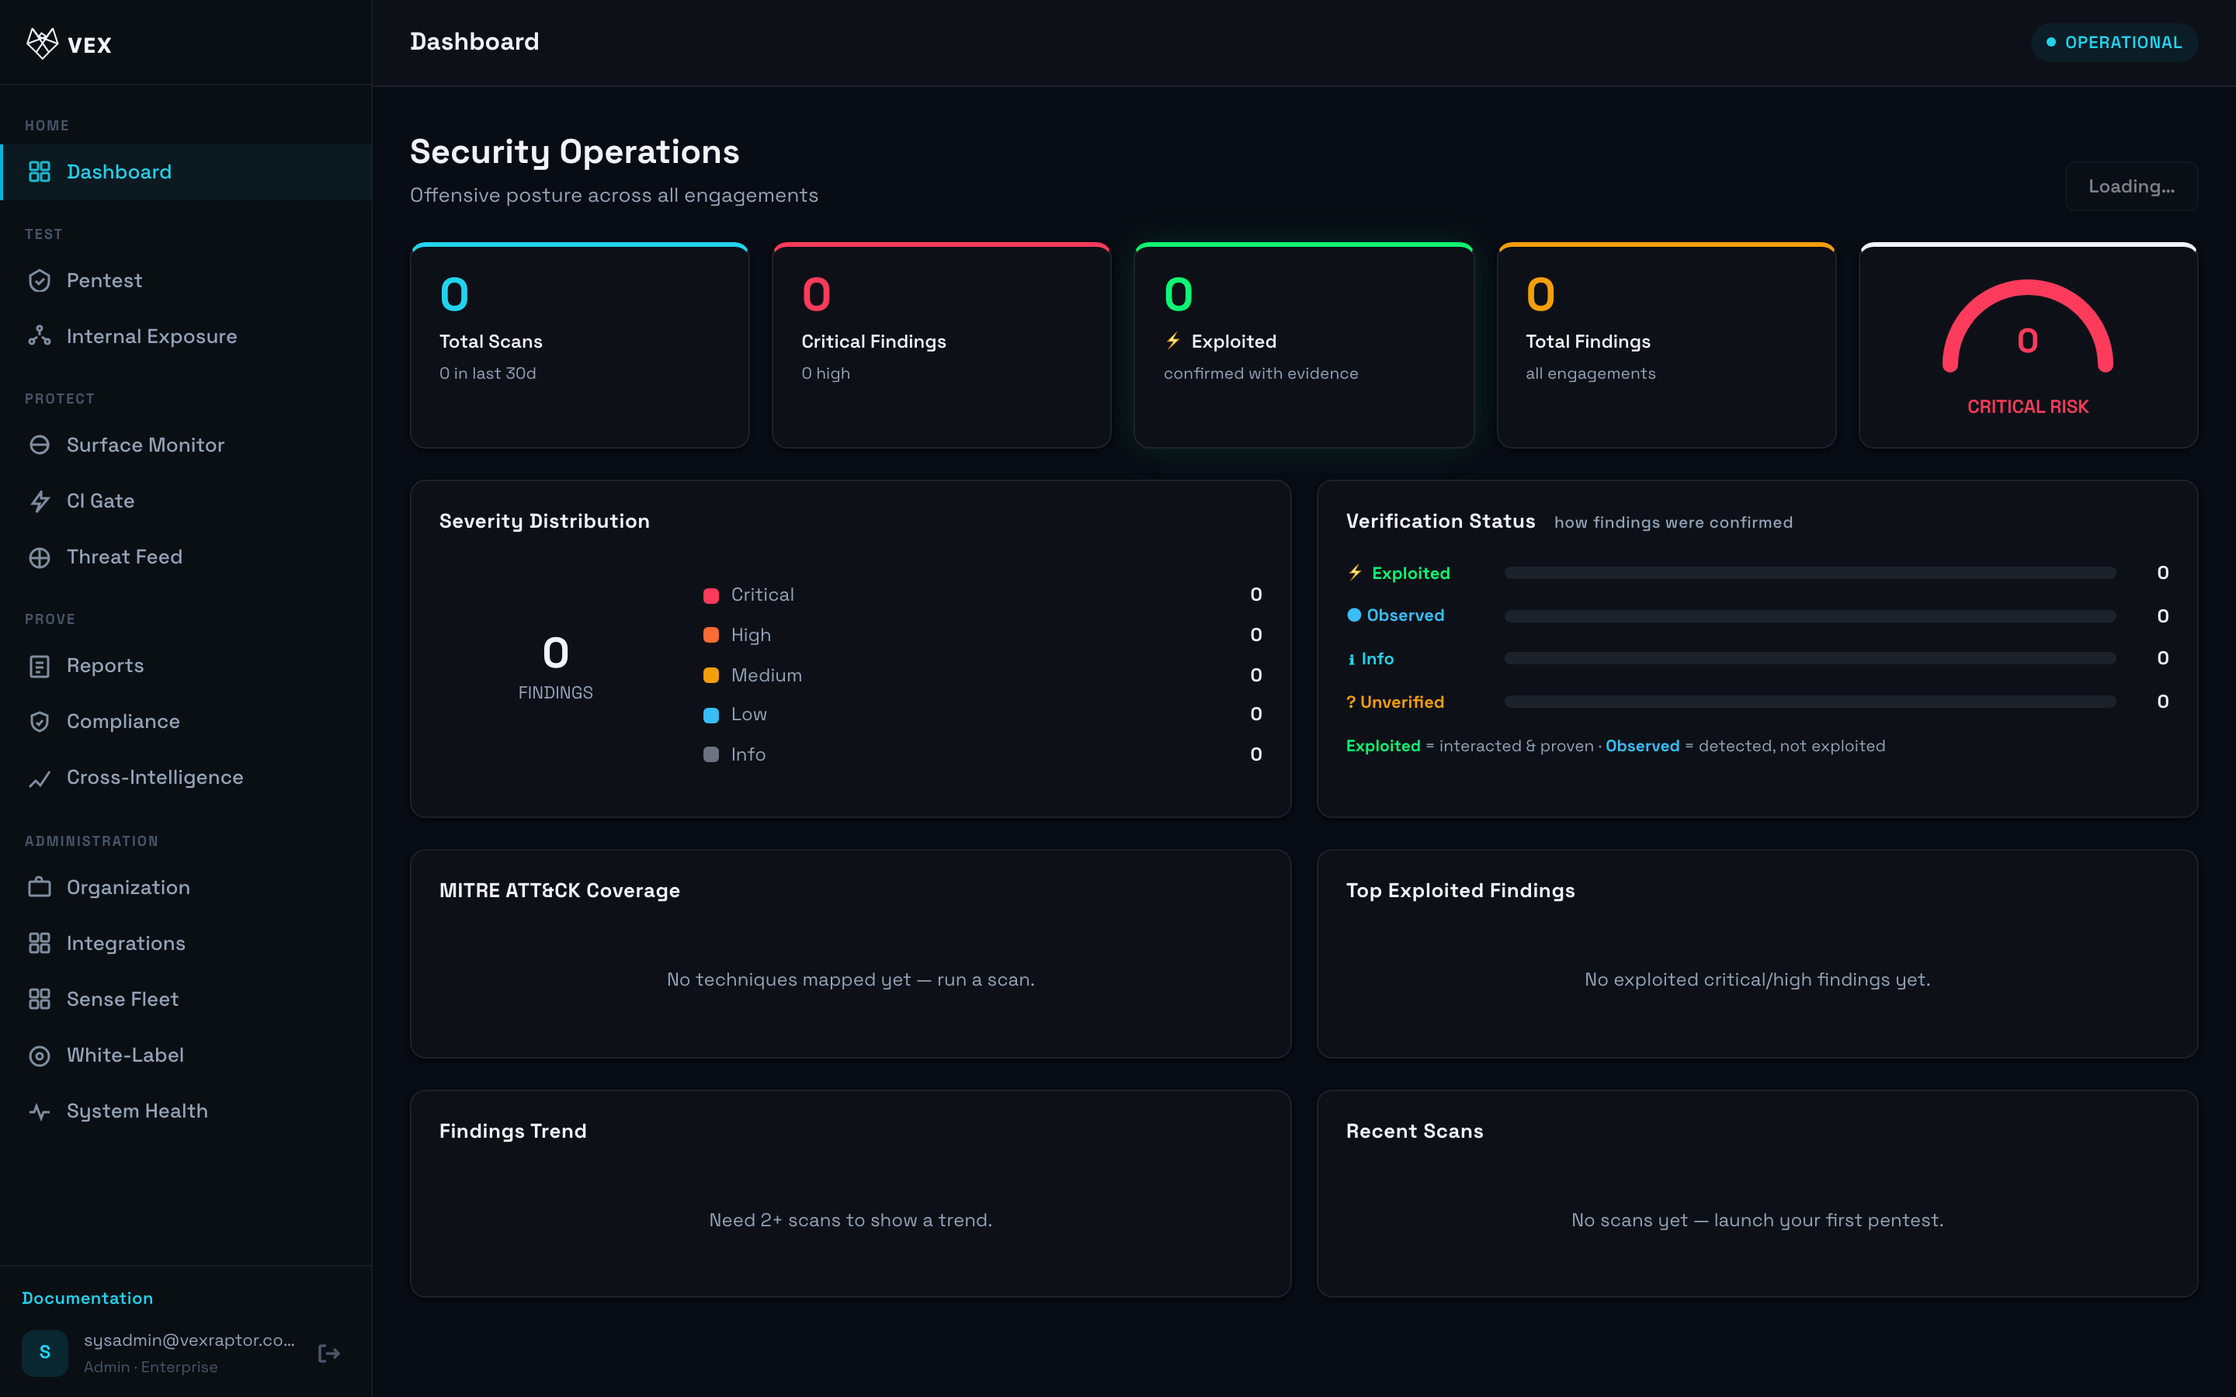Click the Medium yellow color swatch
Image resolution: width=2236 pixels, height=1397 pixels.
coord(710,675)
